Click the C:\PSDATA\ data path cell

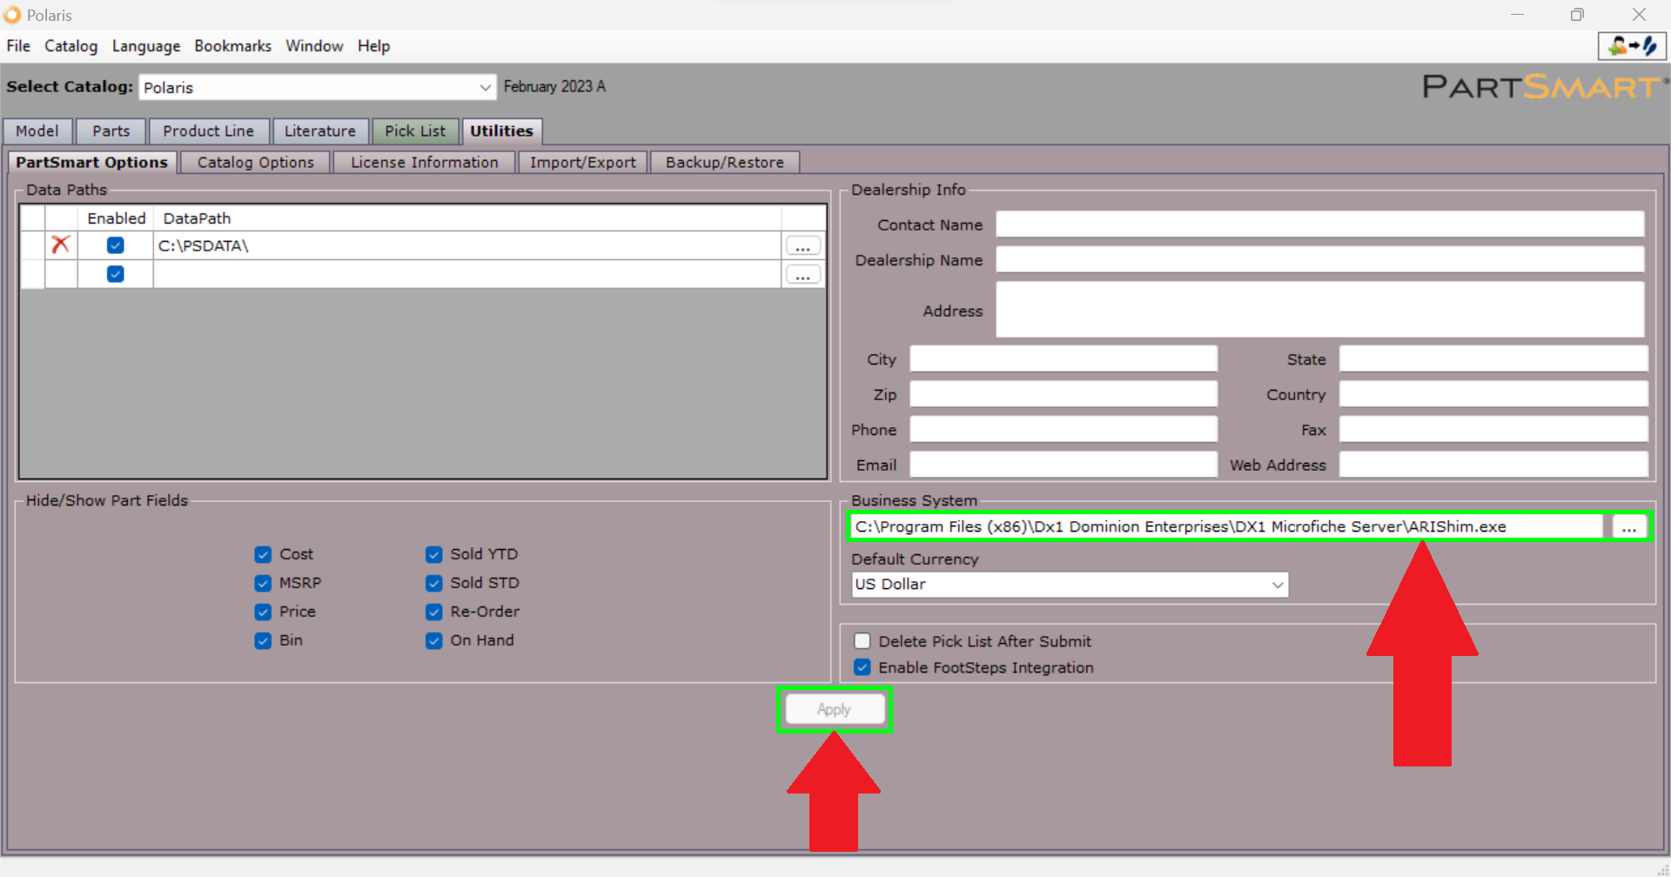467,246
